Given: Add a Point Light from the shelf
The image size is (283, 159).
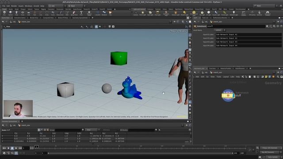Looking at the screenshot, I should tap(142, 13).
